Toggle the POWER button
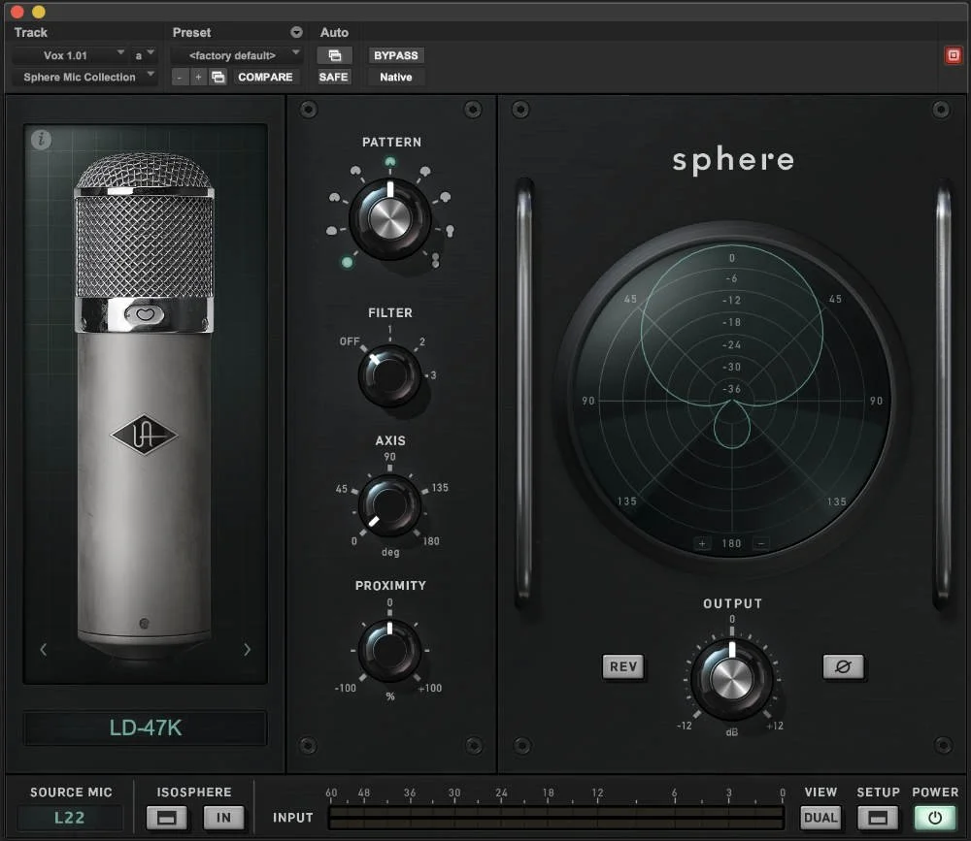The image size is (971, 841). [x=934, y=818]
